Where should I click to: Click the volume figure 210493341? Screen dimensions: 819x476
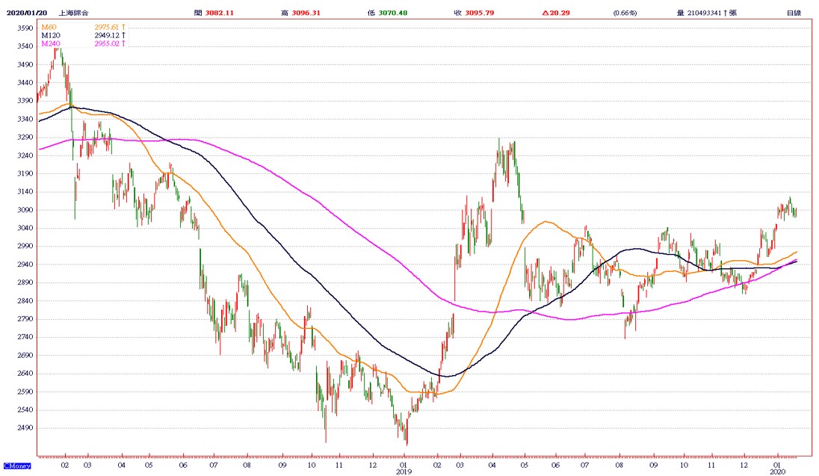tap(704, 13)
